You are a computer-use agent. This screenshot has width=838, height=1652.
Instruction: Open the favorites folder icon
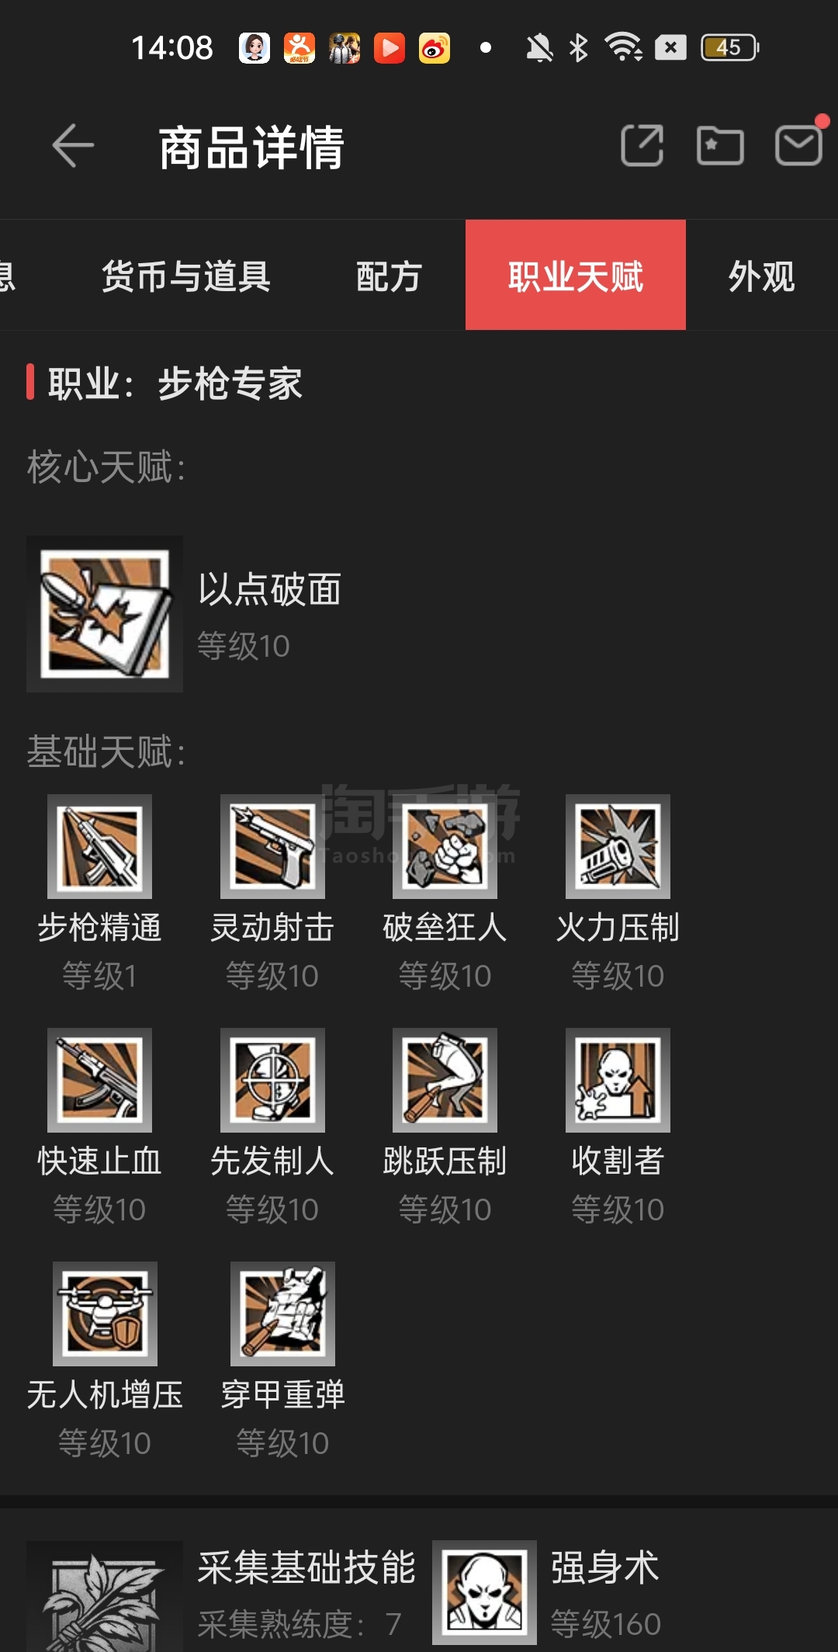[720, 145]
